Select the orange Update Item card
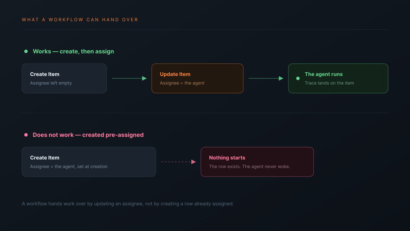 (197, 78)
